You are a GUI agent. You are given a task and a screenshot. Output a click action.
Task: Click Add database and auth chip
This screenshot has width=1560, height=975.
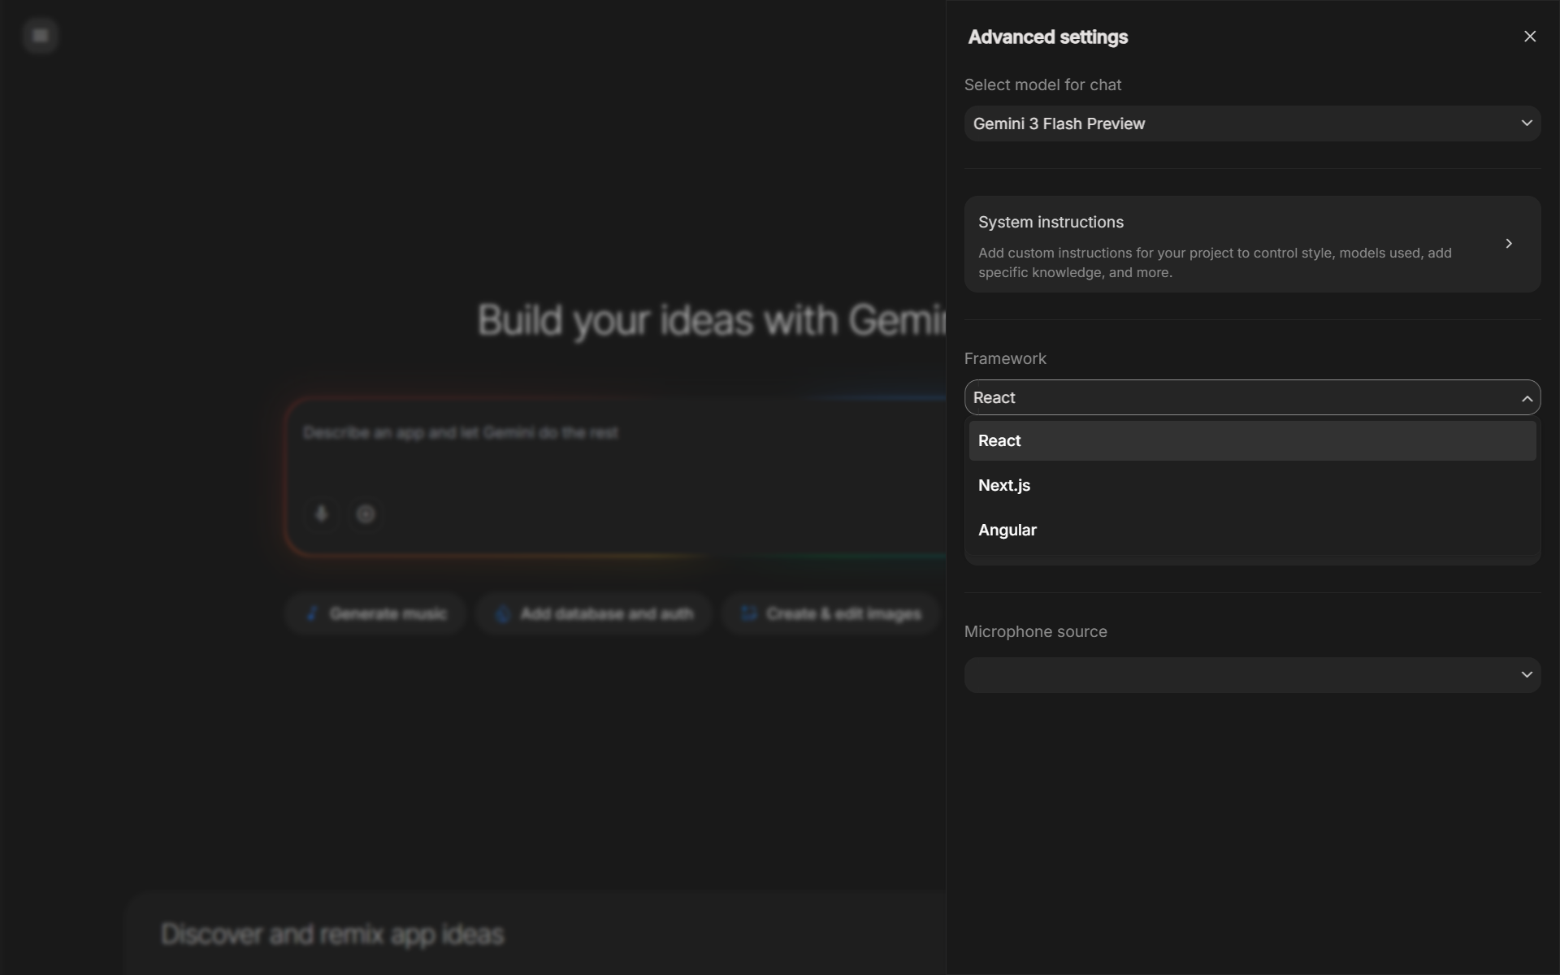coord(595,613)
